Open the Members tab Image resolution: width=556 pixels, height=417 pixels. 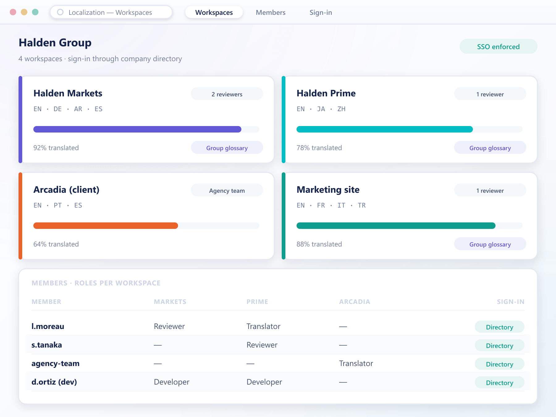click(271, 12)
